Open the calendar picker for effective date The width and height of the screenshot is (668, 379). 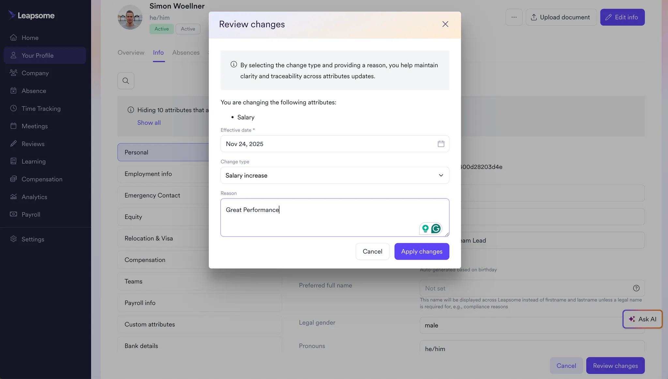tap(441, 144)
